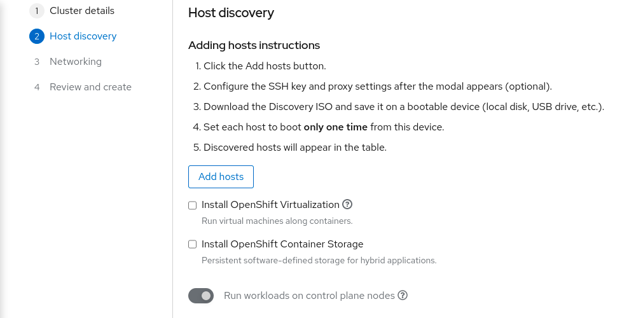This screenshot has width=636, height=318.
Task: Click the Run workloads on control plane nodes label
Action: pos(309,296)
